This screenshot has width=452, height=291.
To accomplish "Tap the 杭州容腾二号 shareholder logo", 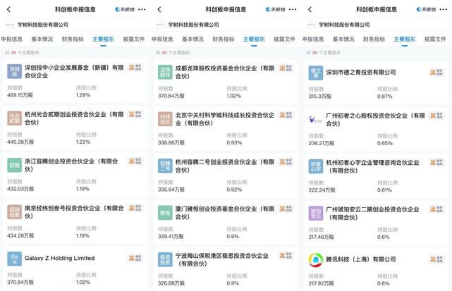I will click(165, 166).
